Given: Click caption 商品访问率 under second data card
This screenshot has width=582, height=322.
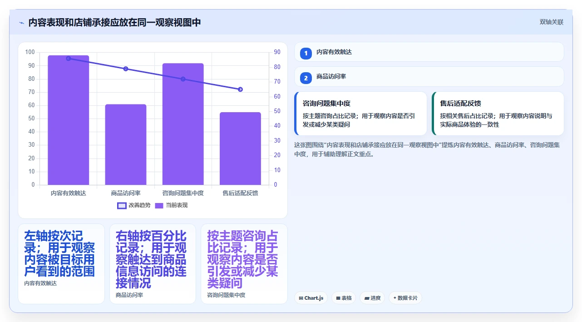Looking at the screenshot, I should pos(129,295).
